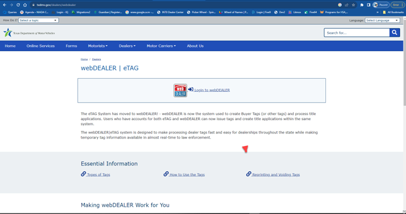
Task: Click the padlock site info icon
Action: click(x=33, y=5)
